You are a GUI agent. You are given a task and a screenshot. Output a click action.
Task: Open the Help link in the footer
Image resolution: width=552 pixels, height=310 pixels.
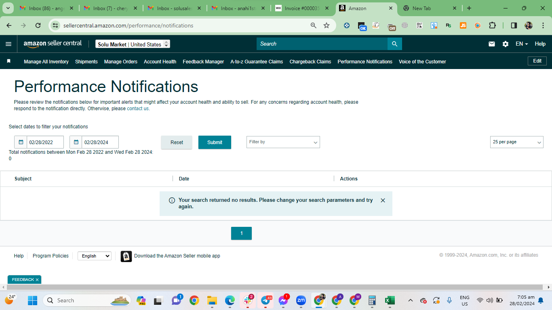point(19,256)
